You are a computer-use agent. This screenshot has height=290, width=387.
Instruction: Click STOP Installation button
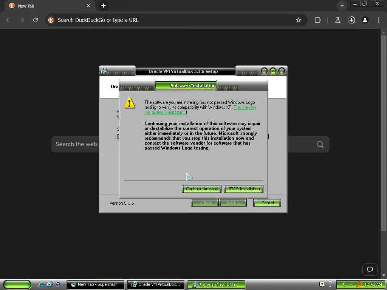tap(244, 189)
